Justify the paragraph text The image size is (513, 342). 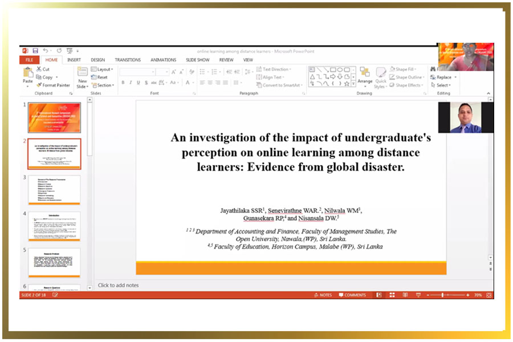[x=225, y=83]
